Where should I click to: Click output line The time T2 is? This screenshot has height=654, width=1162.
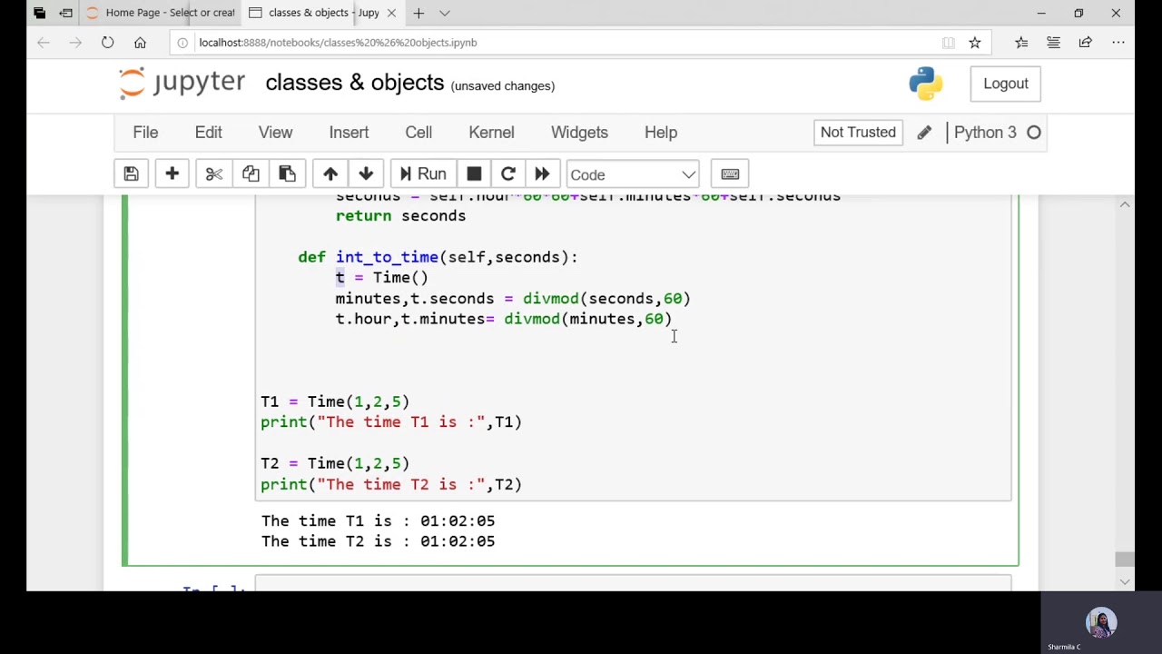[379, 541]
